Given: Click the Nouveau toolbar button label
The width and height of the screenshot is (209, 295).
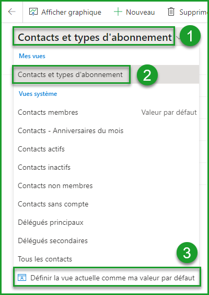Looking at the screenshot, I should pos(141,12).
